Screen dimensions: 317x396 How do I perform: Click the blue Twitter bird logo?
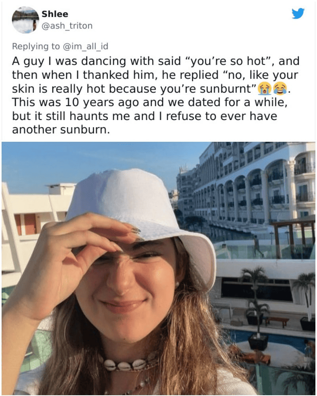coord(298,13)
